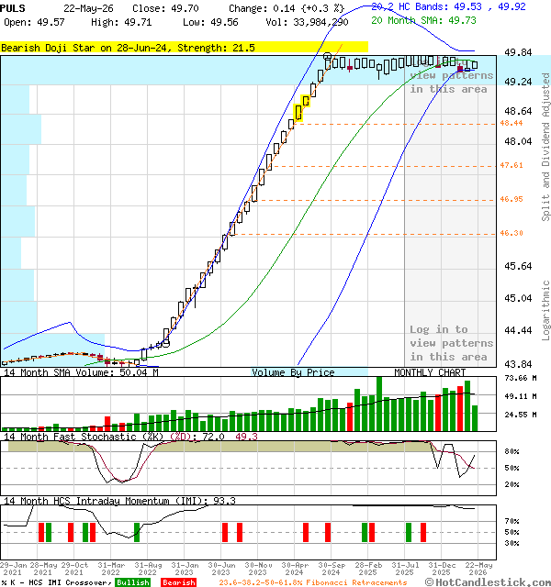Screen dimensions: 551x587
Task: Click the 45.64 price axis label
Action: coord(518,266)
